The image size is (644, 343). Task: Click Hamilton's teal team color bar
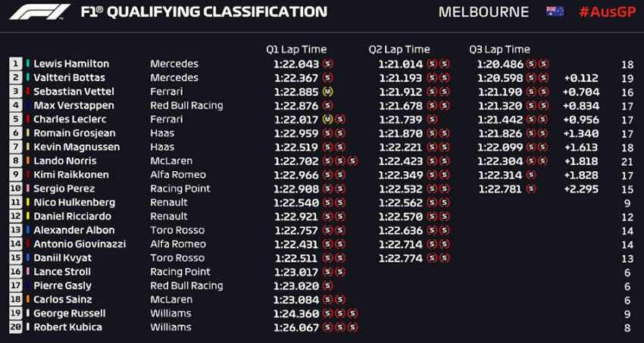pos(28,64)
